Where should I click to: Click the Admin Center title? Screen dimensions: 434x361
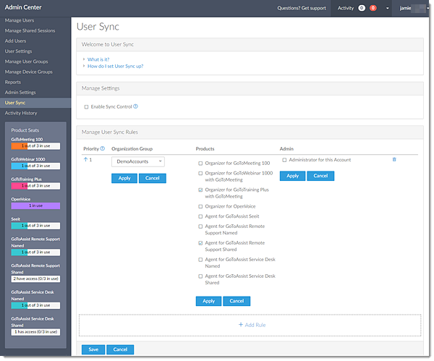[23, 7]
